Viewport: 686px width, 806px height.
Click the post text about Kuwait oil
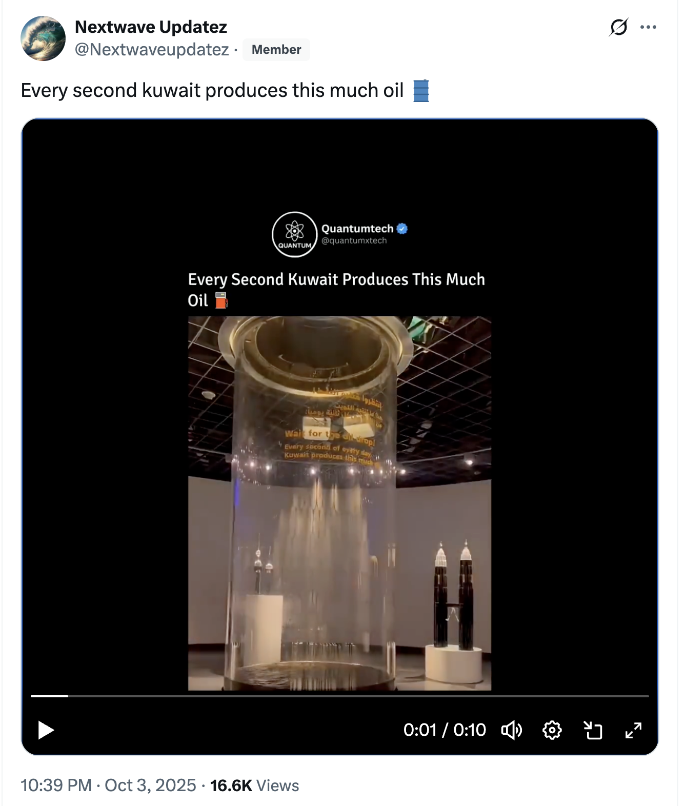click(212, 91)
